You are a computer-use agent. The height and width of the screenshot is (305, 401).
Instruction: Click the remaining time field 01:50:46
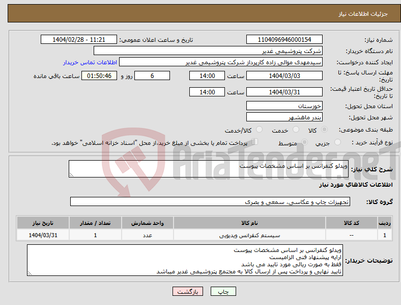click(99, 75)
